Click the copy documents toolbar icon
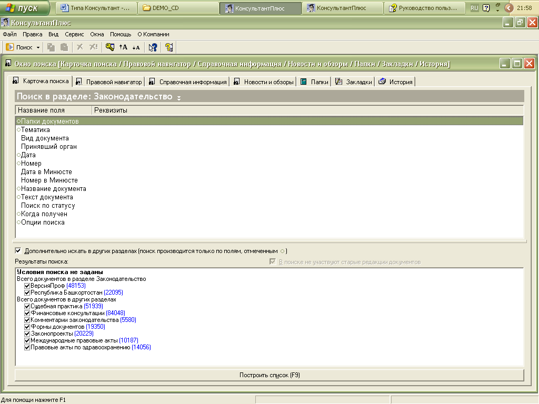 click(x=51, y=47)
